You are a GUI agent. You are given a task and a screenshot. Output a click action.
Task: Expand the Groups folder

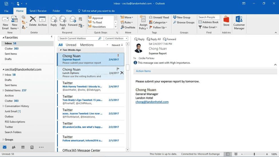pos(3,140)
